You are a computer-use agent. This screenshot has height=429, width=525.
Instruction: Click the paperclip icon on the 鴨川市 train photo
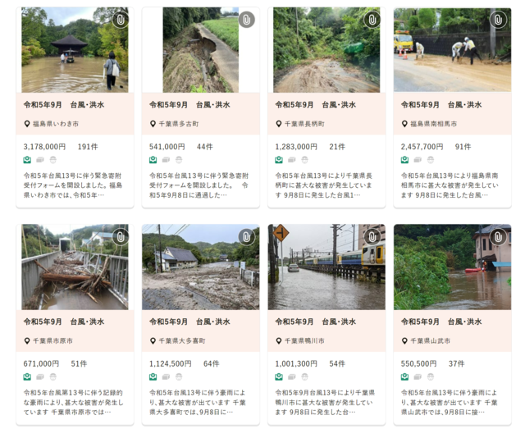372,237
